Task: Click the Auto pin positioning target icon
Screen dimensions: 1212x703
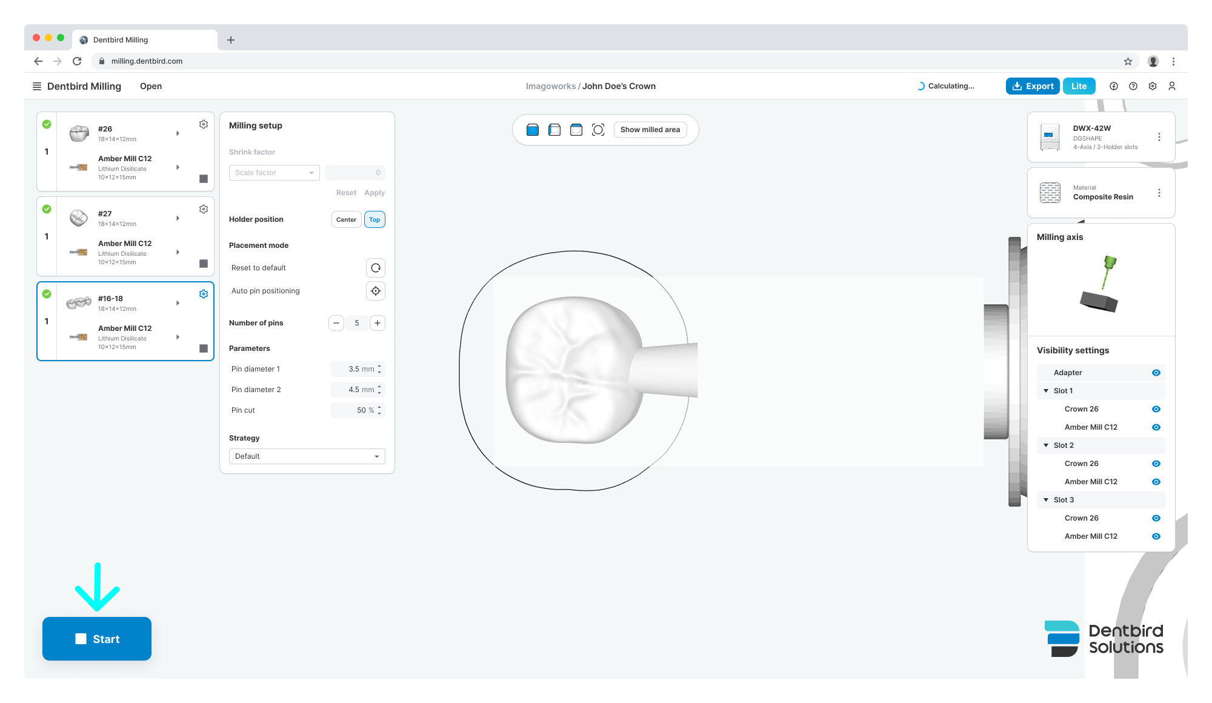Action: 376,291
